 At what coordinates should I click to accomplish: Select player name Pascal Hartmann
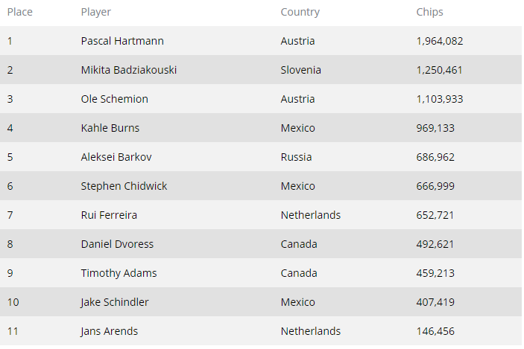[x=122, y=41]
